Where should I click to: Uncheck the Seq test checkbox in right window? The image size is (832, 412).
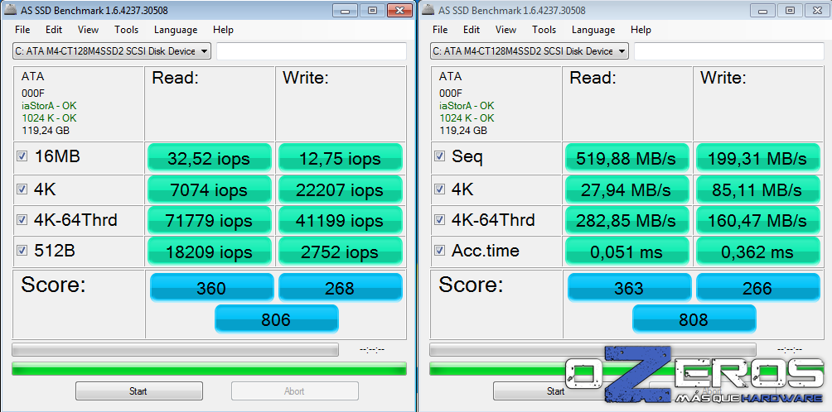[x=439, y=156]
